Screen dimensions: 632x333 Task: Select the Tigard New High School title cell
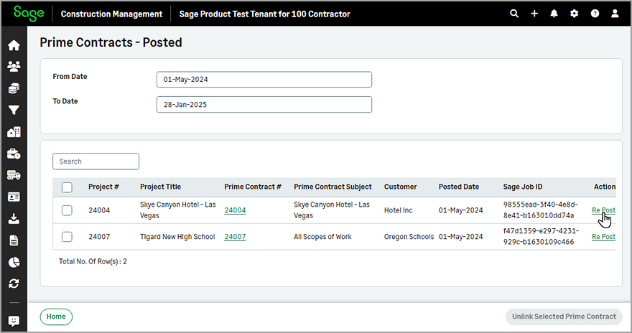click(x=177, y=237)
